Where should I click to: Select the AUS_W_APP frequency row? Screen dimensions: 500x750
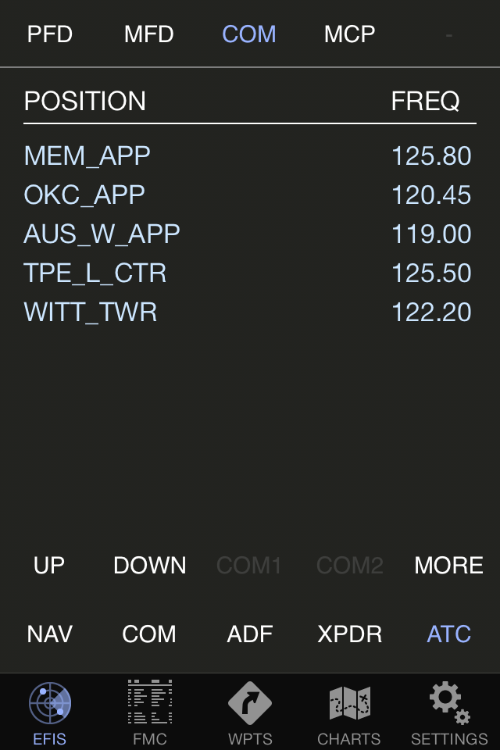(250, 234)
